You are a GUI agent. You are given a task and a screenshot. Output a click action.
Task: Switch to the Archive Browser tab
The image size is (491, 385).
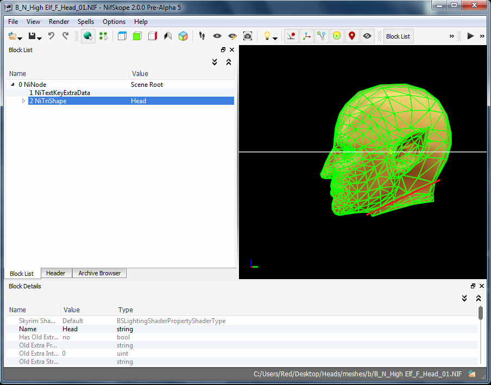click(99, 273)
